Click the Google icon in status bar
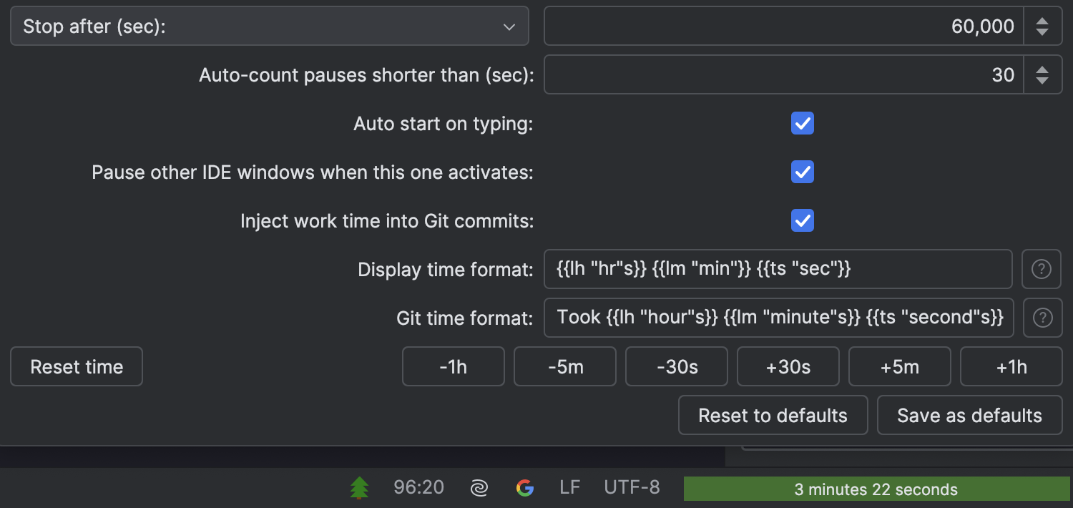Image resolution: width=1073 pixels, height=508 pixels. (525, 488)
